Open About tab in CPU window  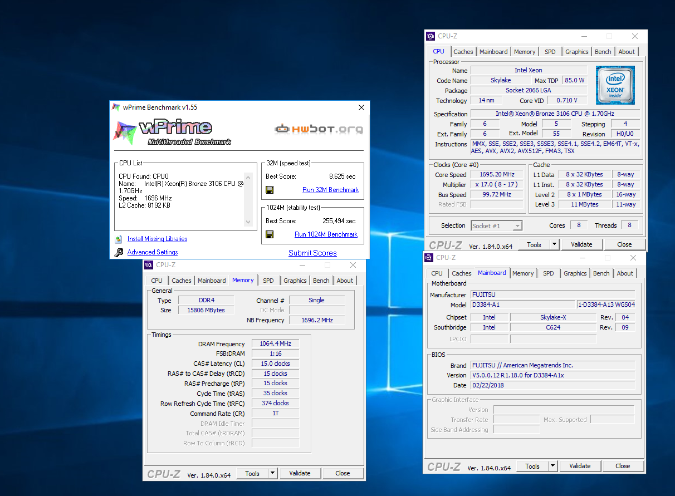pos(627,52)
